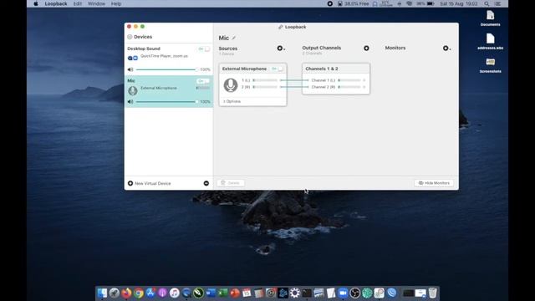This screenshot has height=301, width=535.
Task: Click the Hide Monitors button
Action: 434,183
